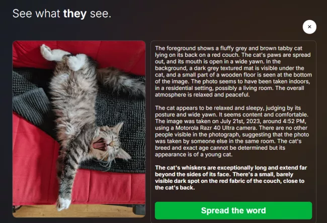
Task: Close the dialog with the X button
Action: click(309, 27)
